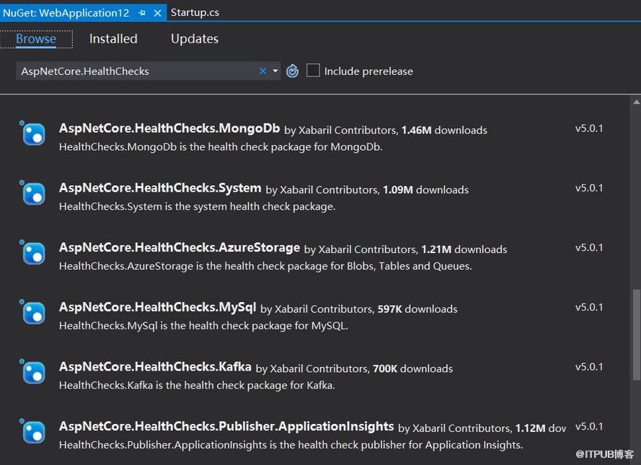Switch to the Updates tab
The image size is (641, 465).
[x=195, y=39]
